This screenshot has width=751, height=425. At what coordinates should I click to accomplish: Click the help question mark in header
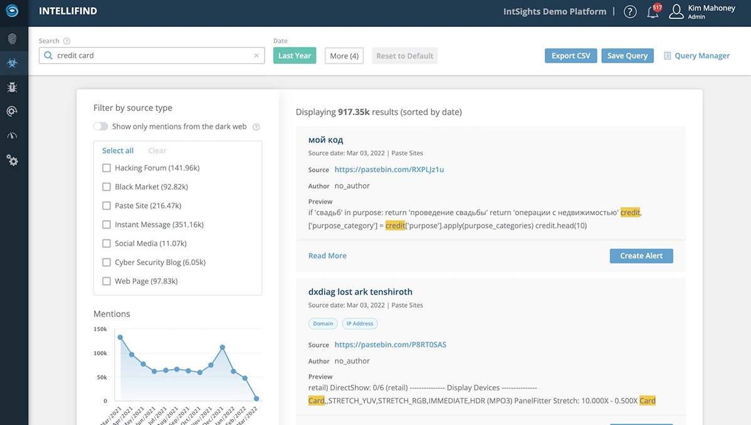[x=630, y=12]
